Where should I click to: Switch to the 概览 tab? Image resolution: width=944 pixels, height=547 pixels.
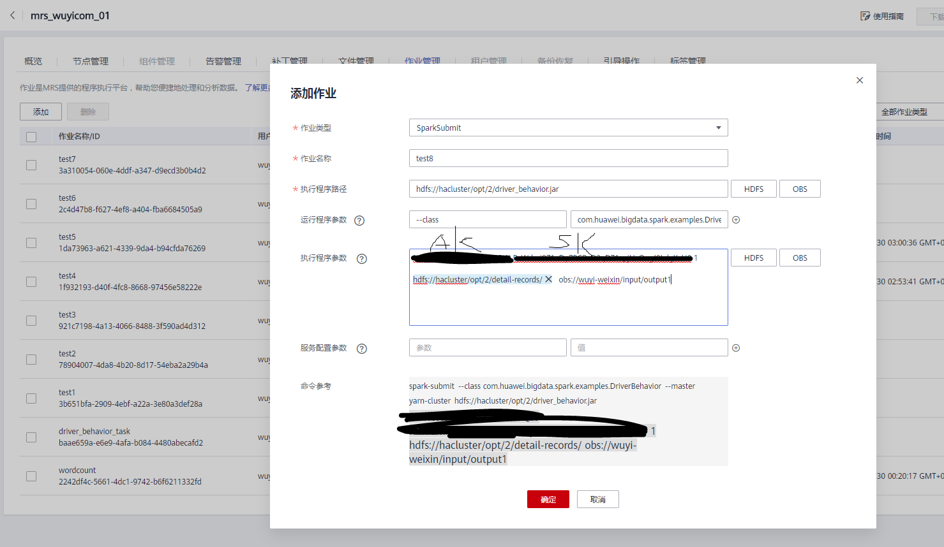33,61
